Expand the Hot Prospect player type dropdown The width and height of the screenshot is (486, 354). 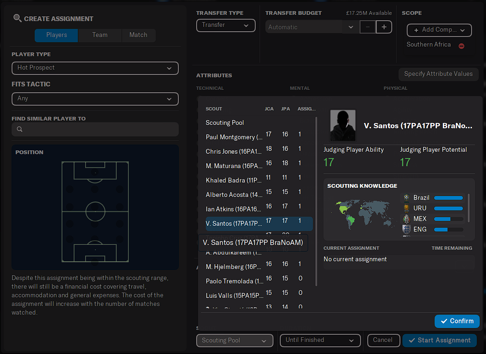point(95,68)
